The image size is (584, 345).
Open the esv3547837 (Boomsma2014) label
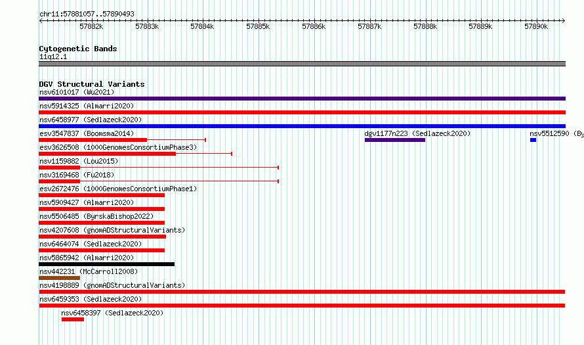click(87, 133)
